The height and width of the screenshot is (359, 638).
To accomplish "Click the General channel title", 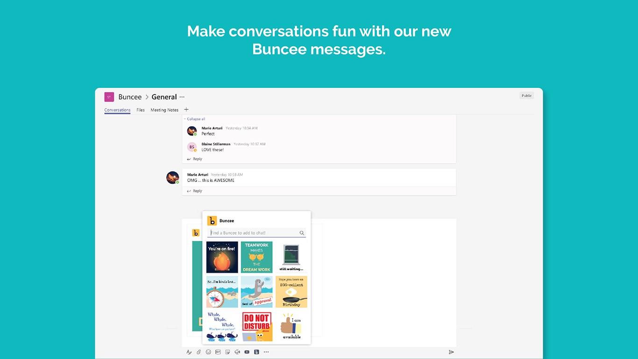I will click(x=164, y=97).
